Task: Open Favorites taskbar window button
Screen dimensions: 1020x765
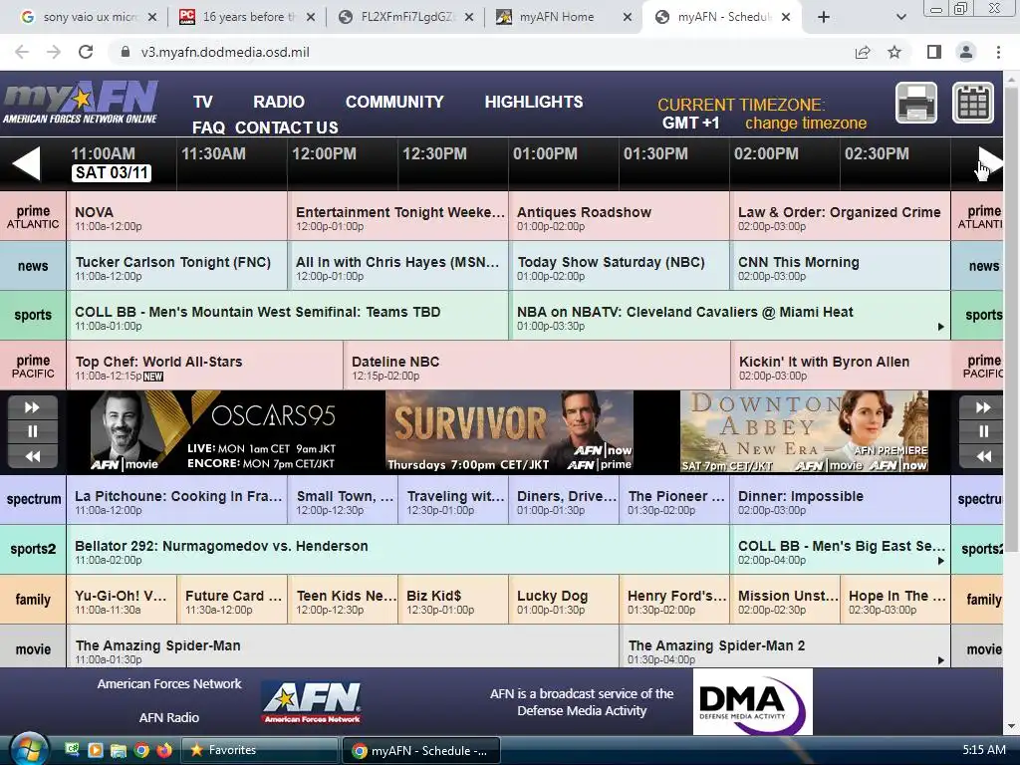Action: [x=259, y=750]
